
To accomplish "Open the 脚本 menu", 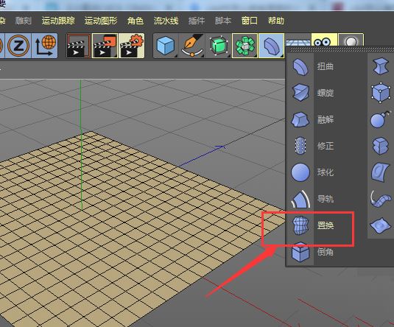I will pyautogui.click(x=223, y=21).
